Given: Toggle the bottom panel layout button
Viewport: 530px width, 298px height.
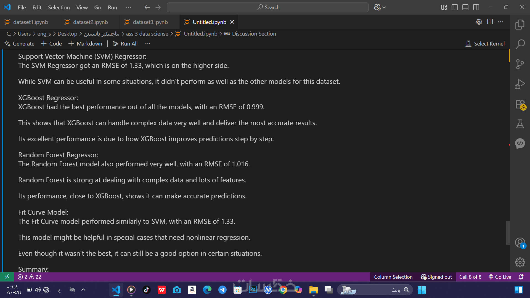Looking at the screenshot, I should tap(465, 7).
